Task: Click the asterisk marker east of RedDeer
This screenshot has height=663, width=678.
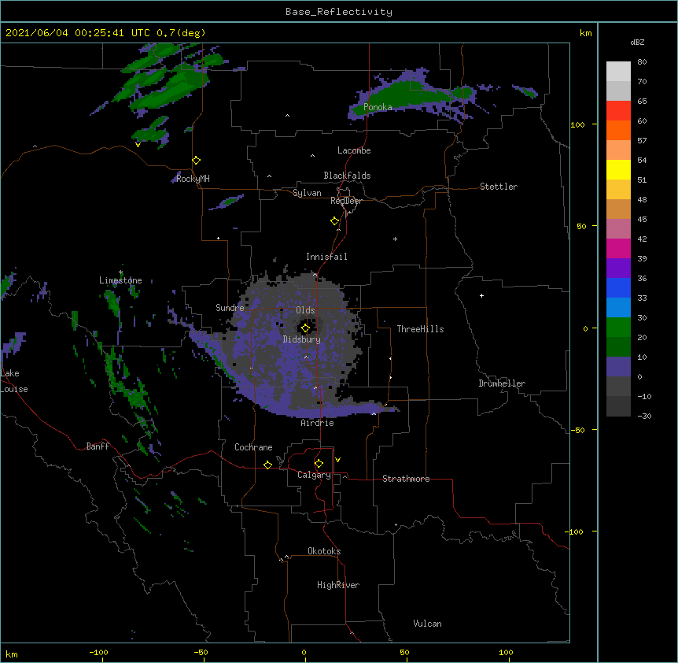Action: (x=395, y=239)
